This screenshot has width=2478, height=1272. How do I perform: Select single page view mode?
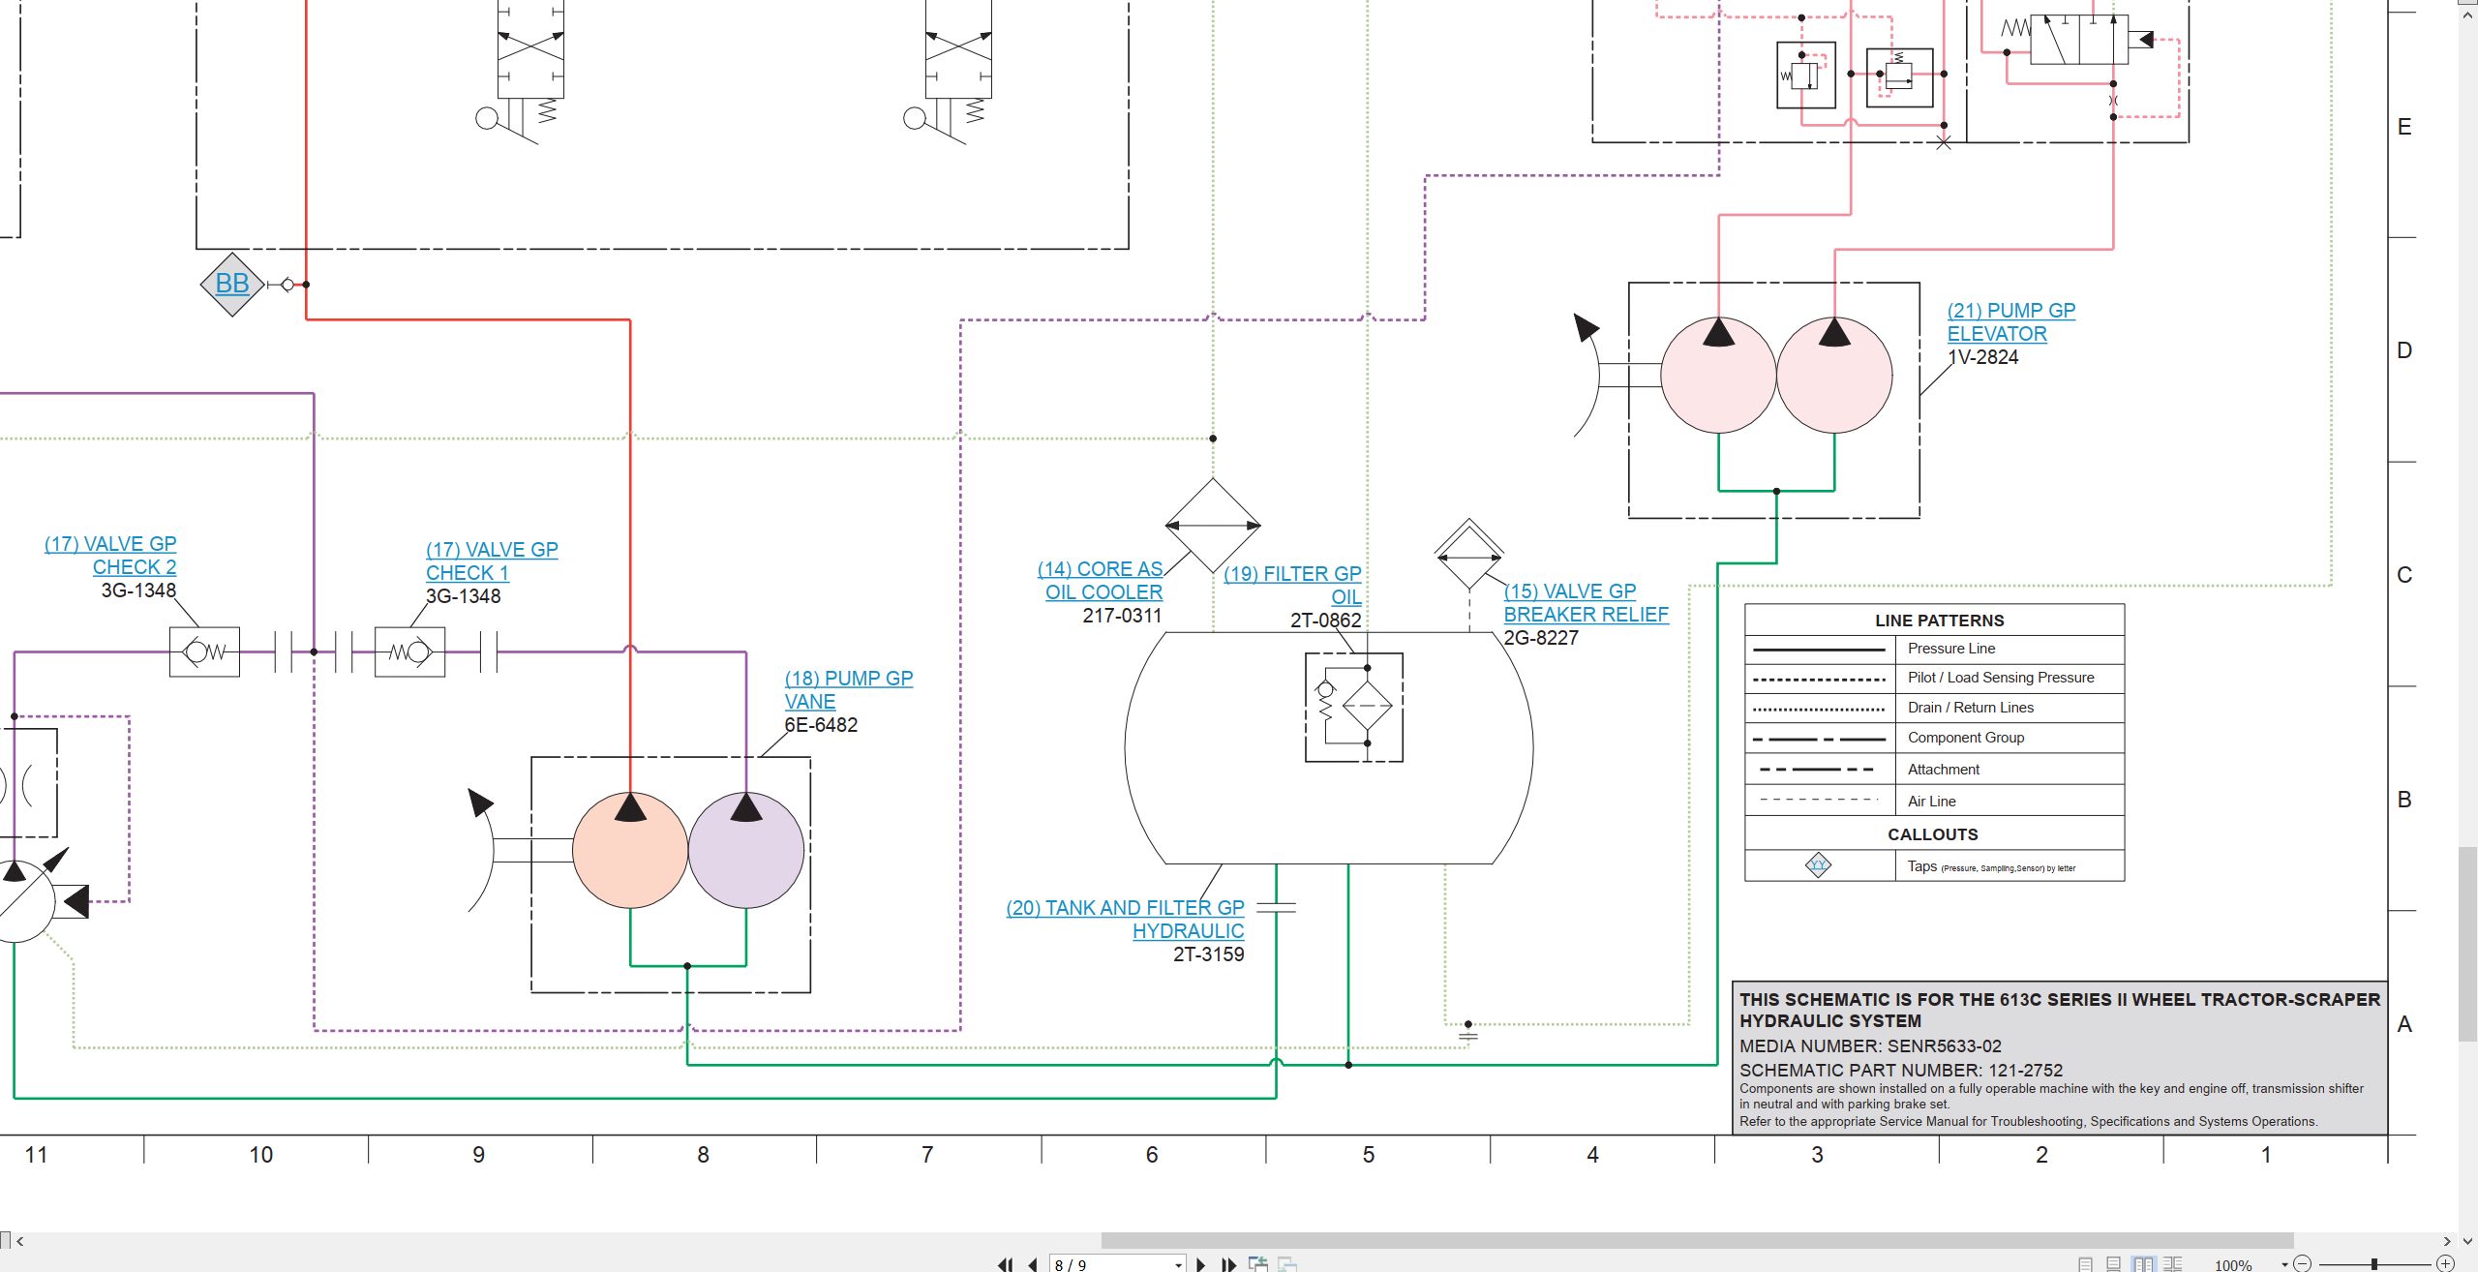2085,1264
